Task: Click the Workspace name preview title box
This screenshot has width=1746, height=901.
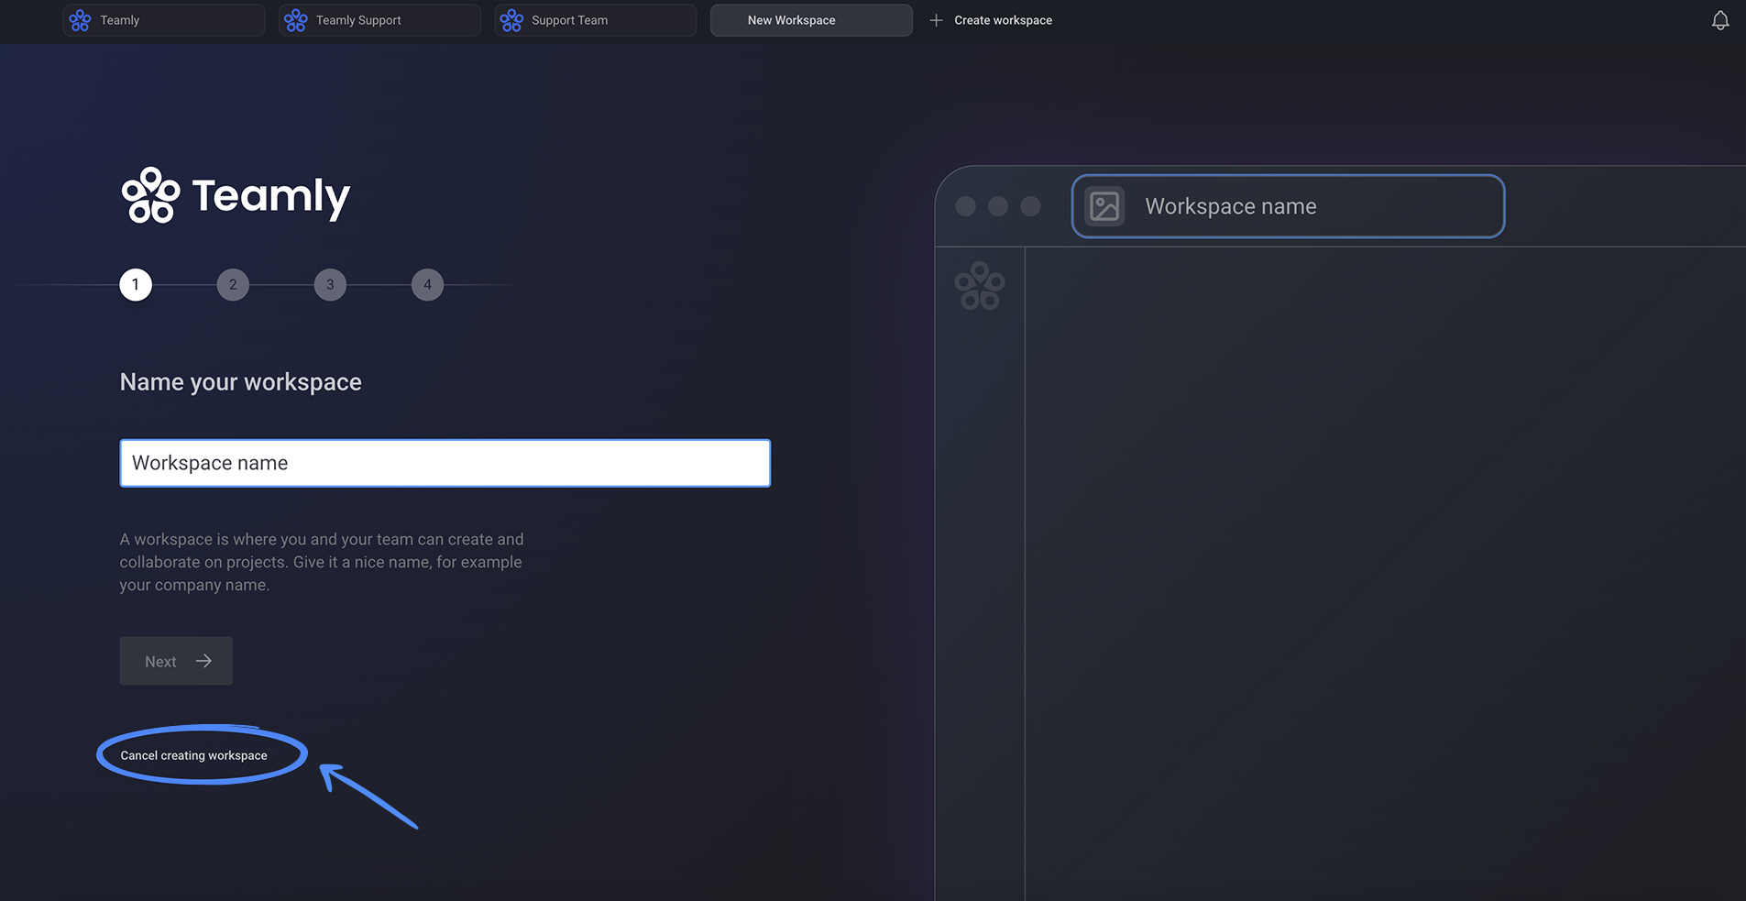Action: [1288, 206]
